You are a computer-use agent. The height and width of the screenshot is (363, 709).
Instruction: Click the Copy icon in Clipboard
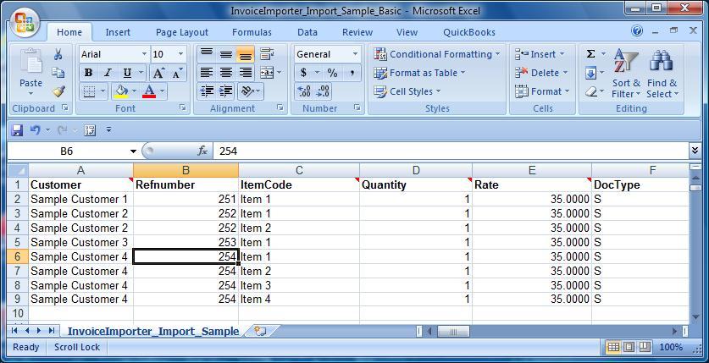tap(58, 73)
